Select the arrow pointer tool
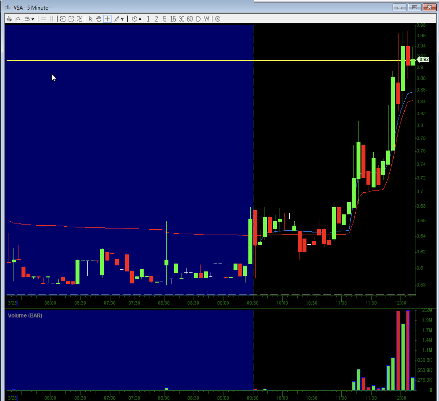Screen dimensions: 439x401 tap(91, 19)
